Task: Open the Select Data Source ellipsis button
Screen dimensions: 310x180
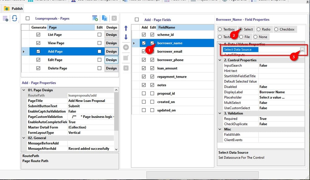Action: (302, 49)
